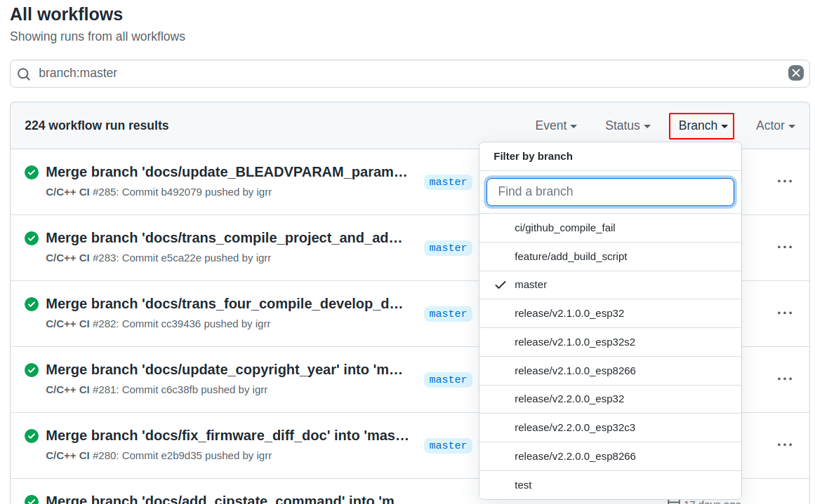Expand the Event filter dropdown
Viewport: 815px width, 504px height.
click(x=555, y=125)
